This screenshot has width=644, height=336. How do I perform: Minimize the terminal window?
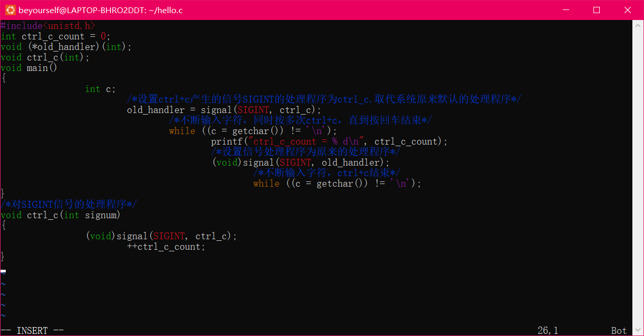566,9
